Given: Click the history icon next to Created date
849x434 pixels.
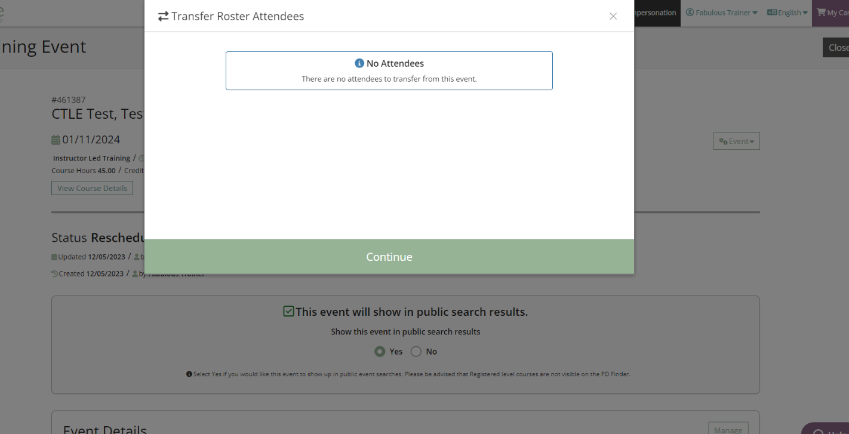Looking at the screenshot, I should (x=55, y=274).
